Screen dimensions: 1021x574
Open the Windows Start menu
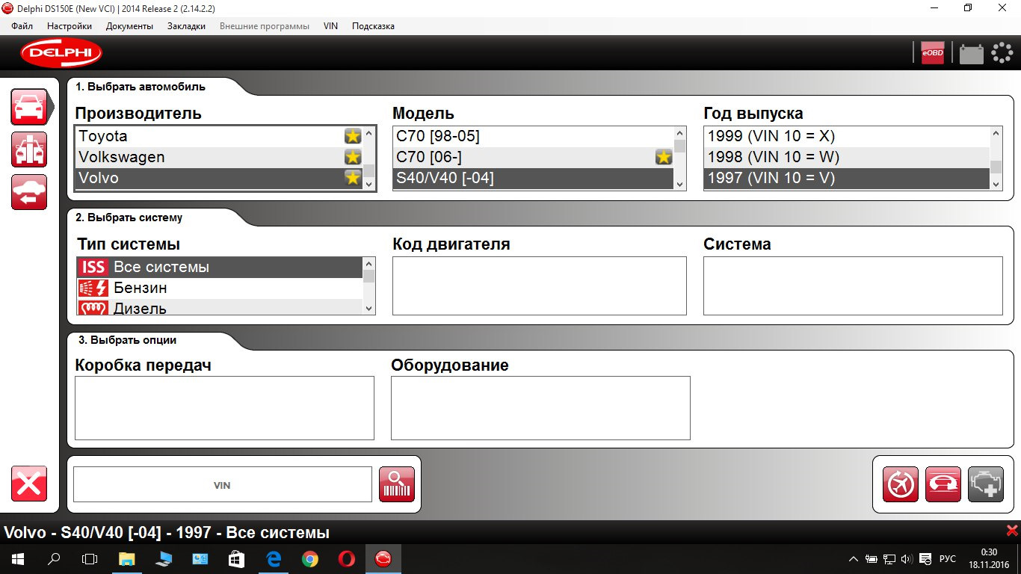click(x=18, y=558)
